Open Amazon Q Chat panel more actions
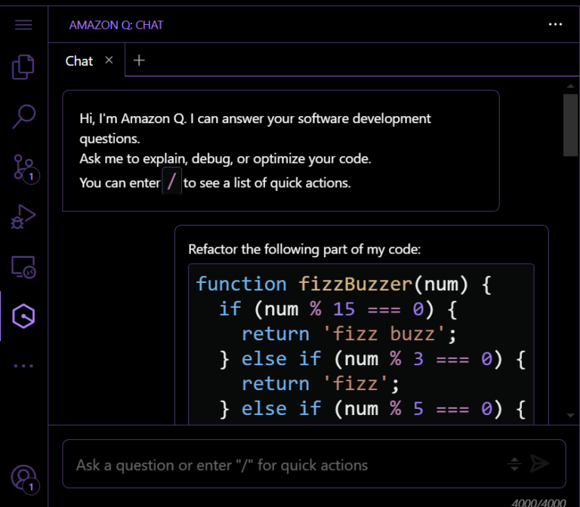The height and width of the screenshot is (507, 580). [x=555, y=24]
